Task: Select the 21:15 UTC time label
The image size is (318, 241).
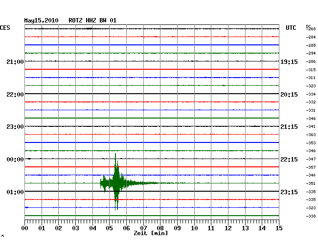Action: coord(289,127)
